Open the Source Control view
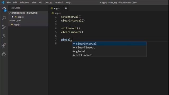The height and width of the screenshot is (95, 169). pyautogui.click(x=4, y=27)
